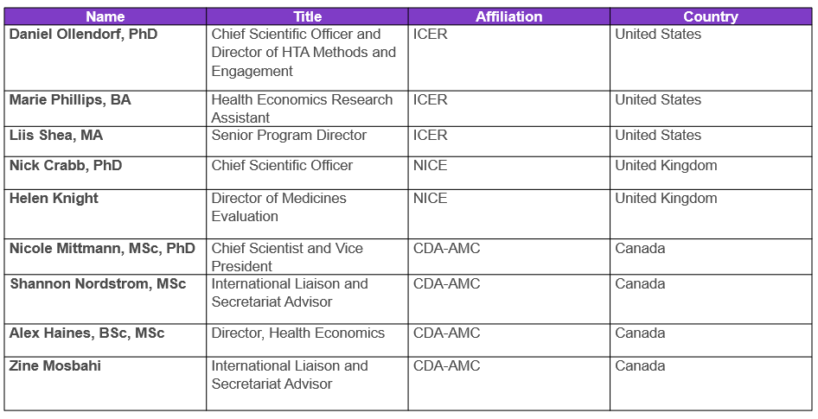The height and width of the screenshot is (419, 818).
Task: Click the Director of Medicines Evaluation title
Action: (x=278, y=207)
